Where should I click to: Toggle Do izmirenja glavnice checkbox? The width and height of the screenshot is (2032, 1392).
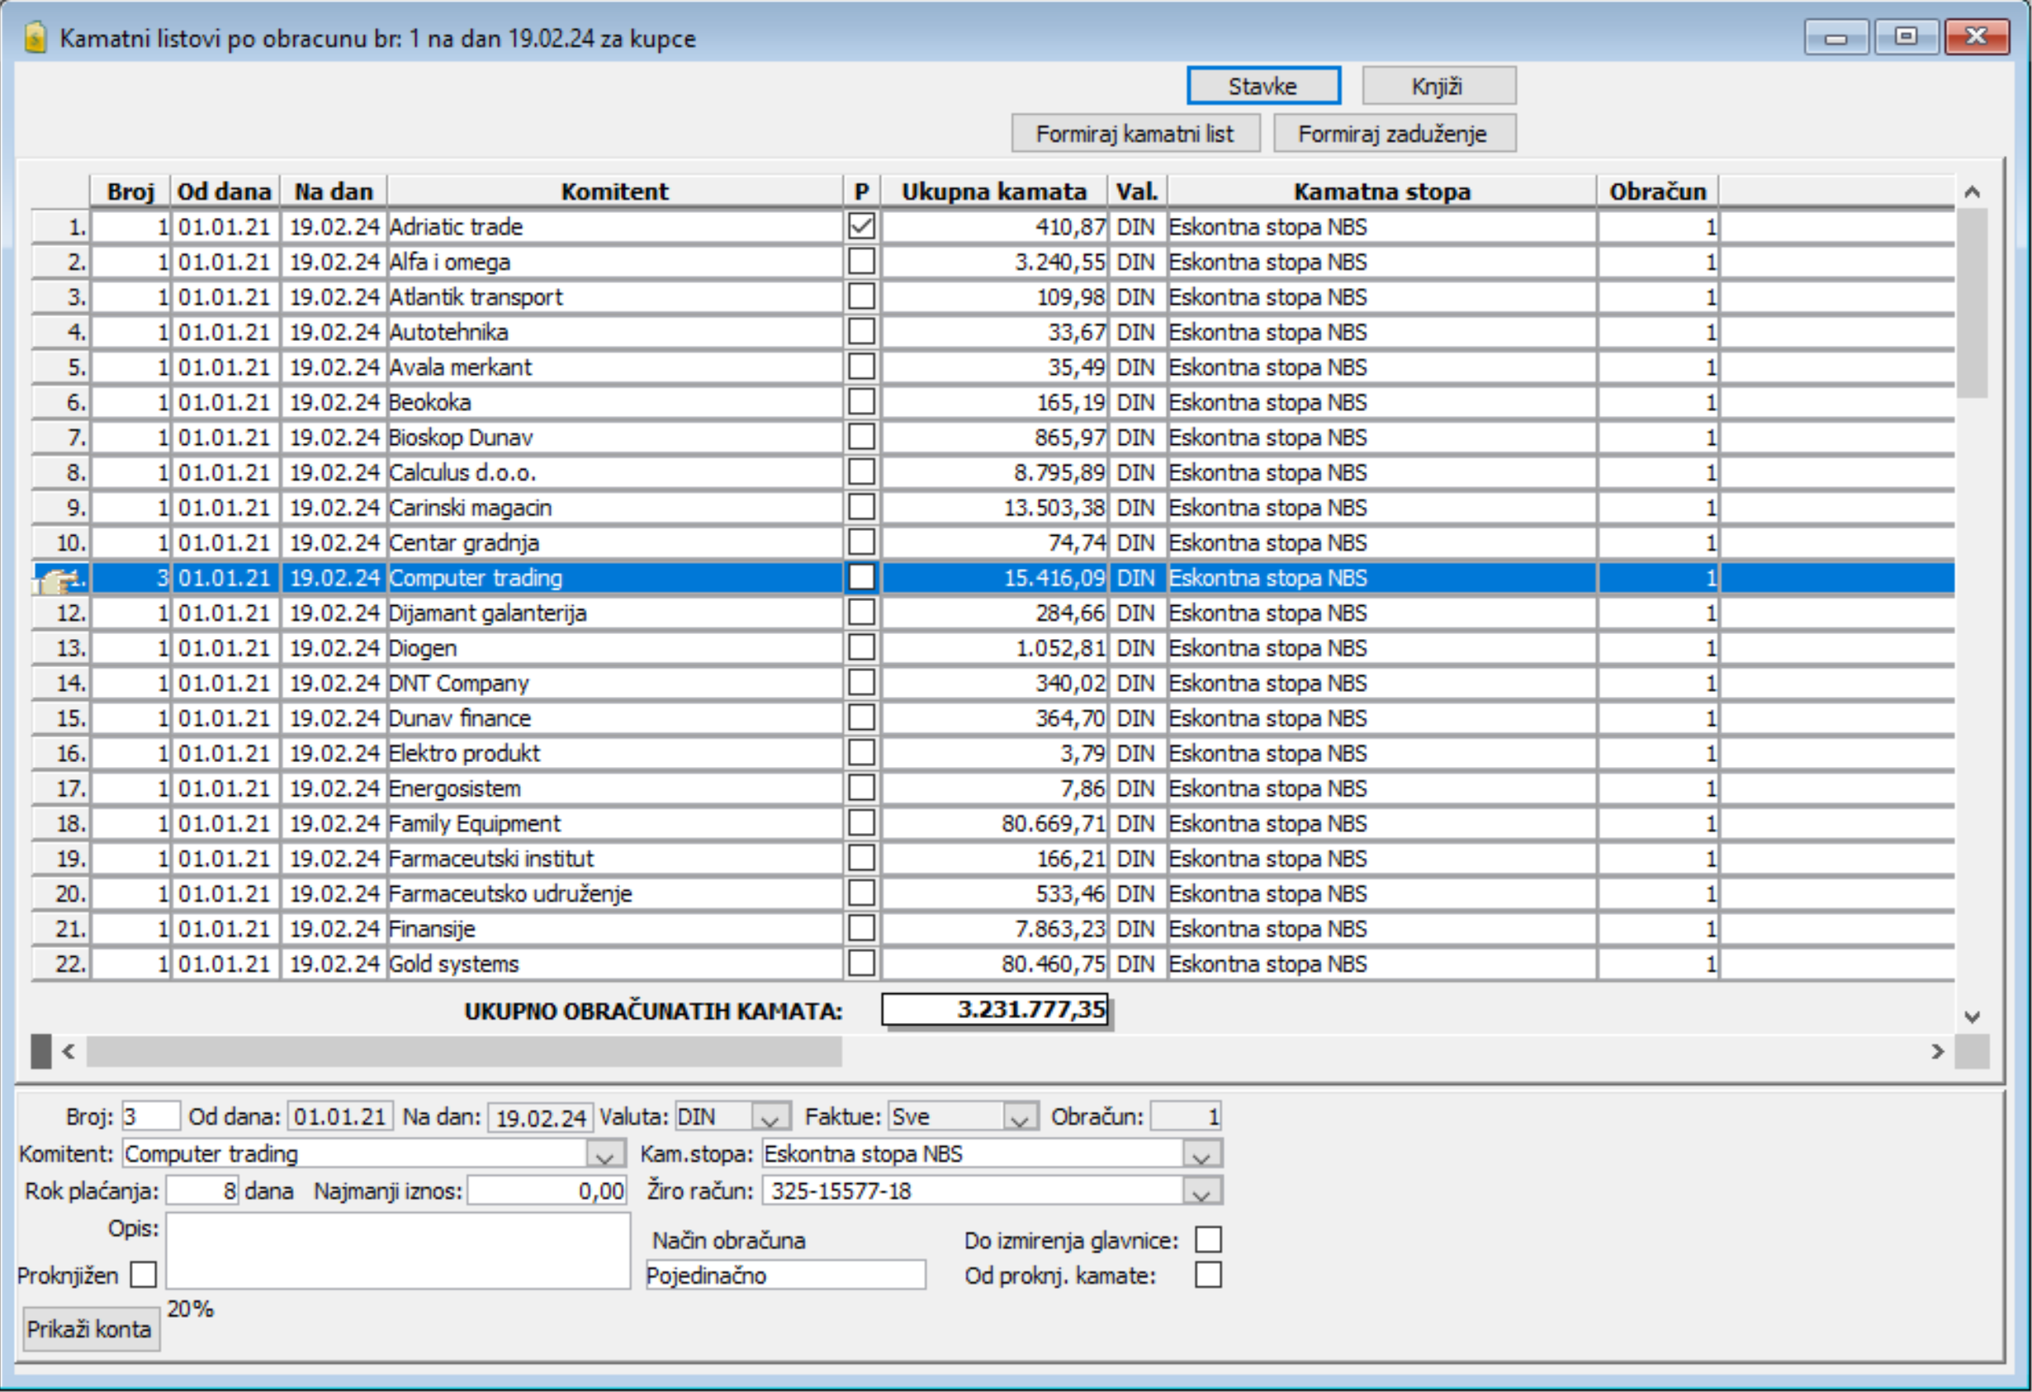[1207, 1240]
